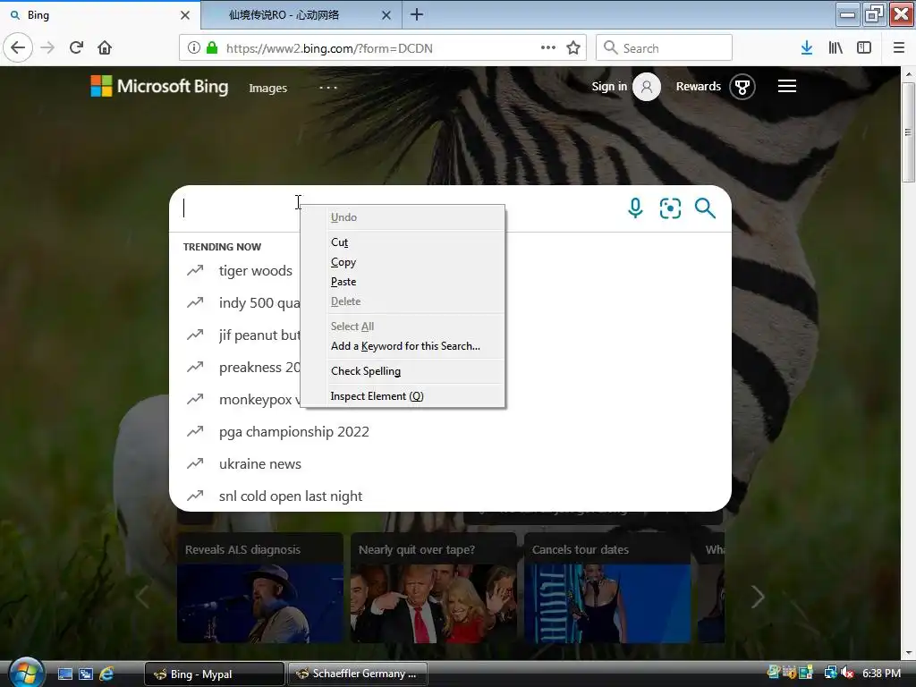Select trending search 'pga championship 2022'
The image size is (916, 687).
[x=293, y=432]
